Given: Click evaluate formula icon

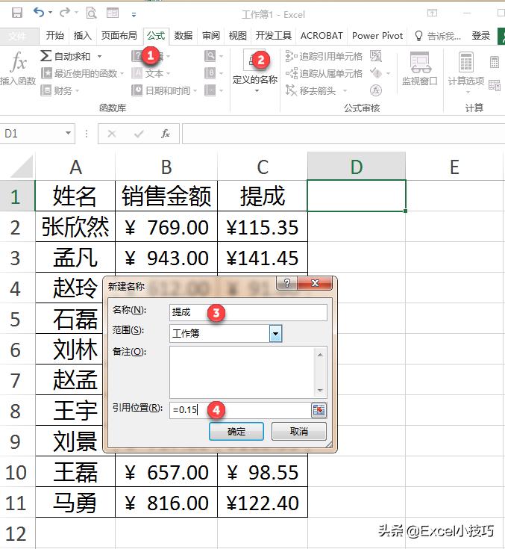Looking at the screenshot, I should pos(376,90).
